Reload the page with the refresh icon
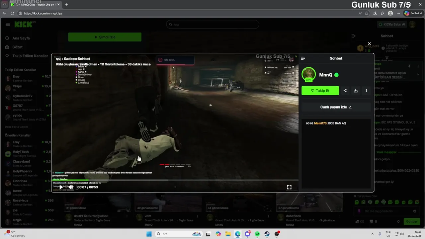425x239 pixels. pyautogui.click(x=12, y=13)
